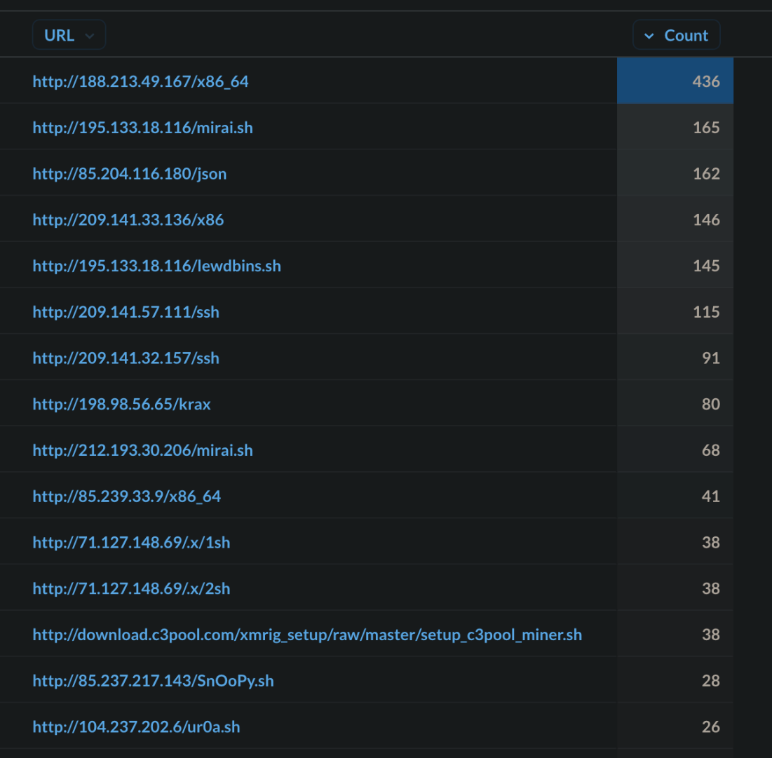Open link http://198.98.56.65/krax
This screenshot has height=758, width=772.
pyautogui.click(x=121, y=404)
